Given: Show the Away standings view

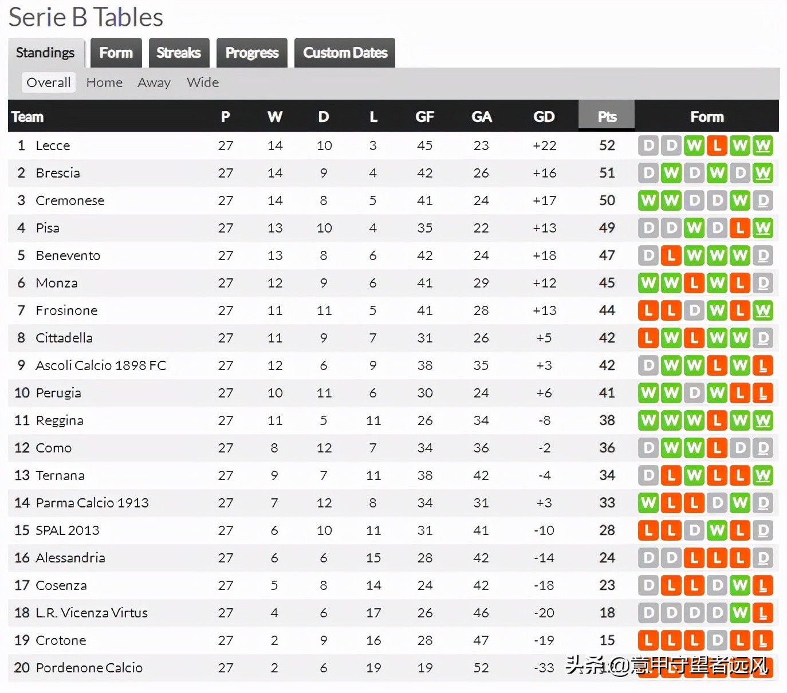Looking at the screenshot, I should click(154, 82).
